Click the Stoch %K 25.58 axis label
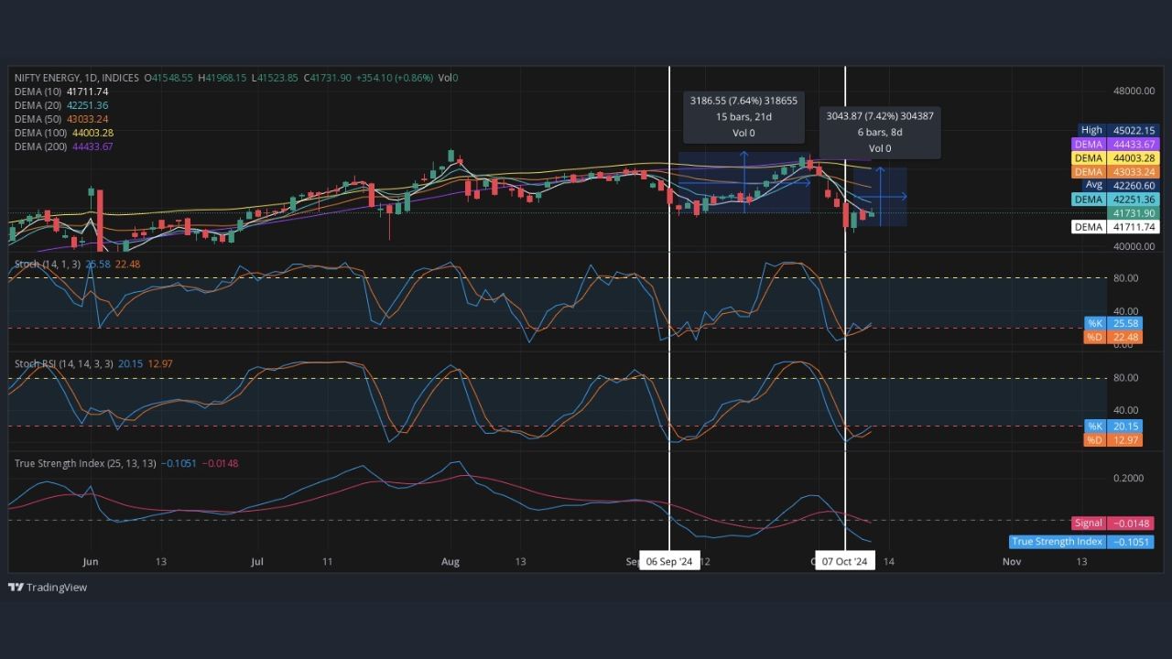The height and width of the screenshot is (659, 1172). click(1112, 323)
